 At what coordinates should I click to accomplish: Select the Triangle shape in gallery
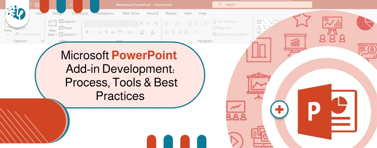click(259, 27)
